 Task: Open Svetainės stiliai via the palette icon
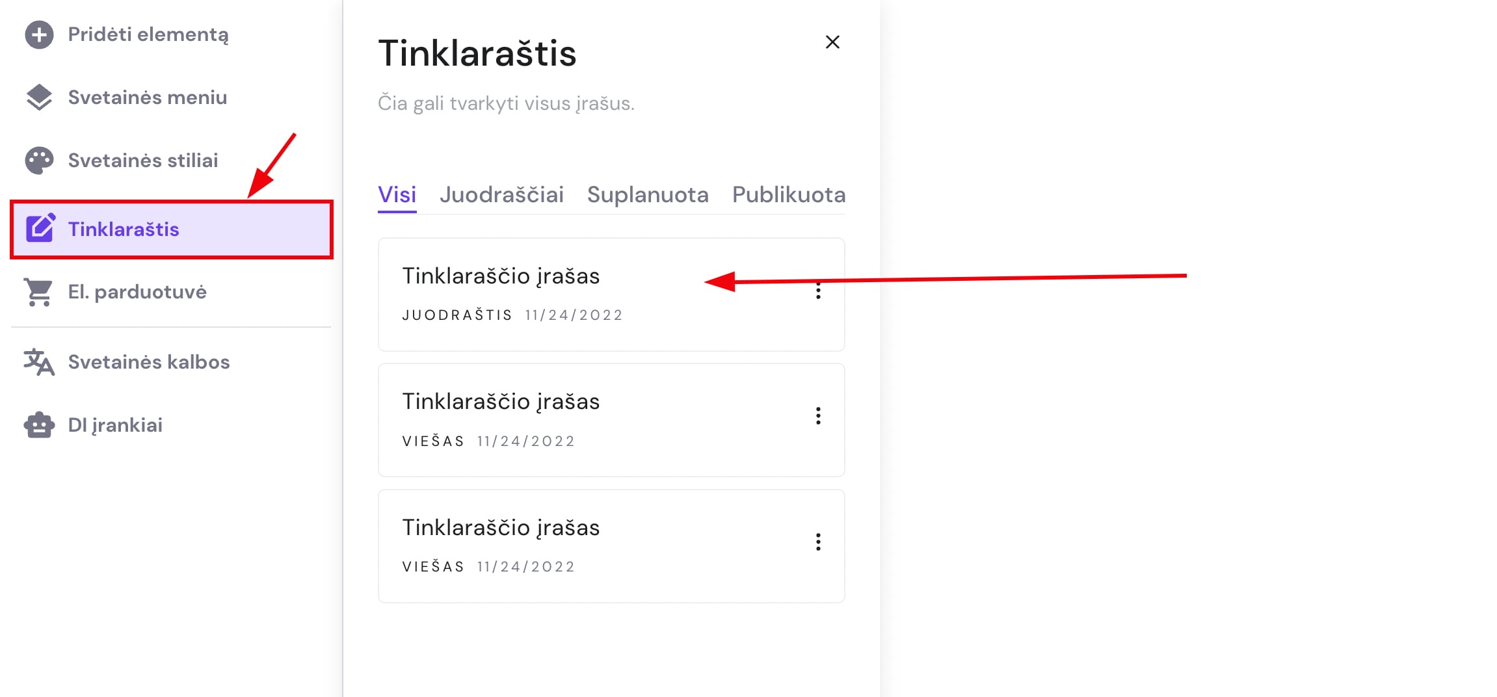click(40, 160)
